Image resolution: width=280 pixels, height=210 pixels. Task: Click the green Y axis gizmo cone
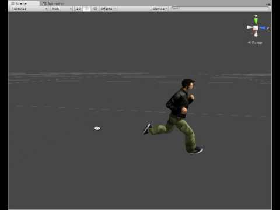click(x=256, y=21)
